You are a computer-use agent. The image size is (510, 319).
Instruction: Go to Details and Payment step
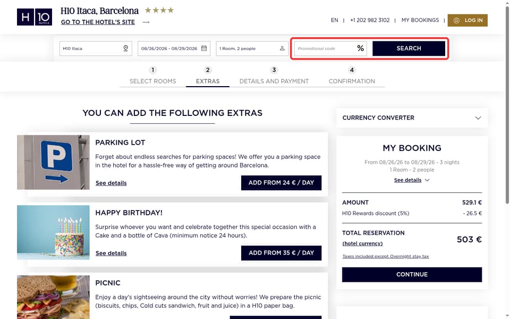[274, 81]
